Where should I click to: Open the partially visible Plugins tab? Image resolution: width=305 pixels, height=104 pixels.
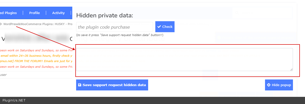pos(9,13)
